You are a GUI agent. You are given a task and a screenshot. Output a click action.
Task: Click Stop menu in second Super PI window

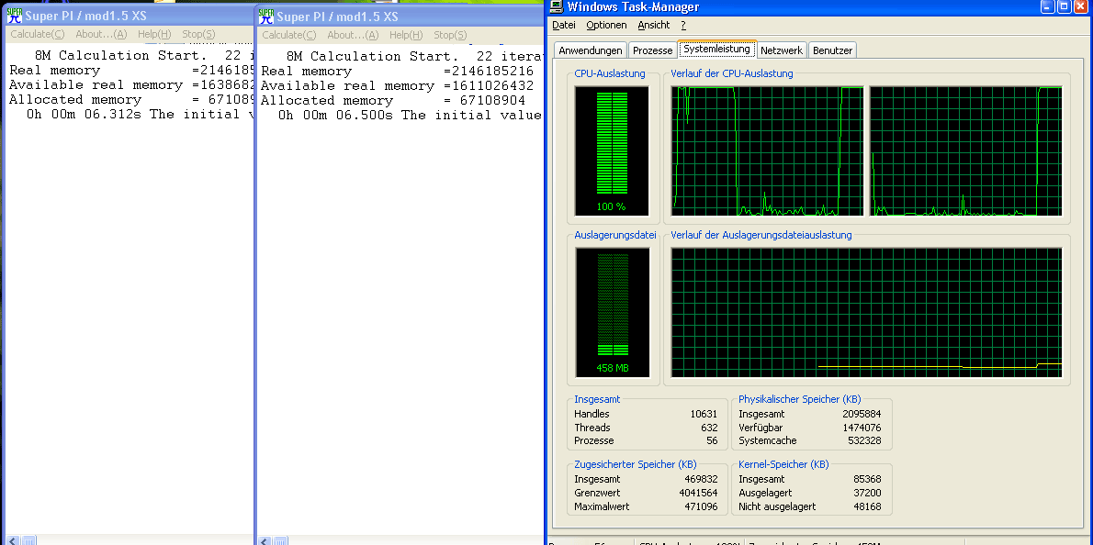[450, 35]
